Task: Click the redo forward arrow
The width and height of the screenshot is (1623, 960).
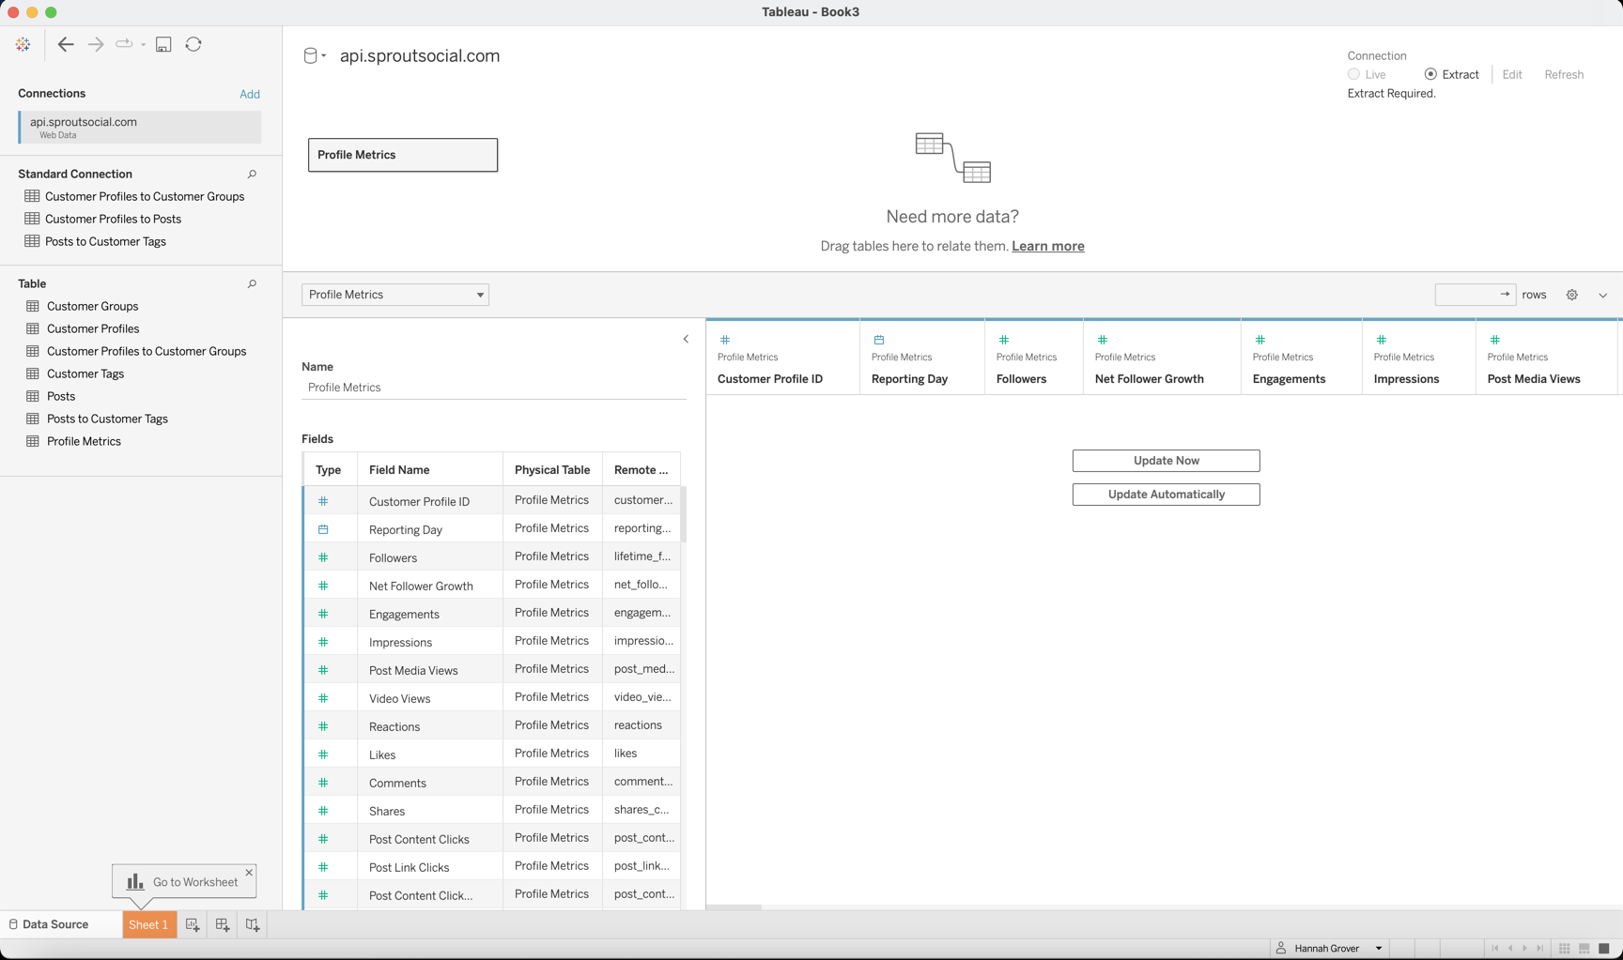Action: 95,44
